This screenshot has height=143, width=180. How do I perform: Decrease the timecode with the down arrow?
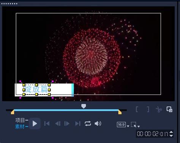[x=171, y=135]
